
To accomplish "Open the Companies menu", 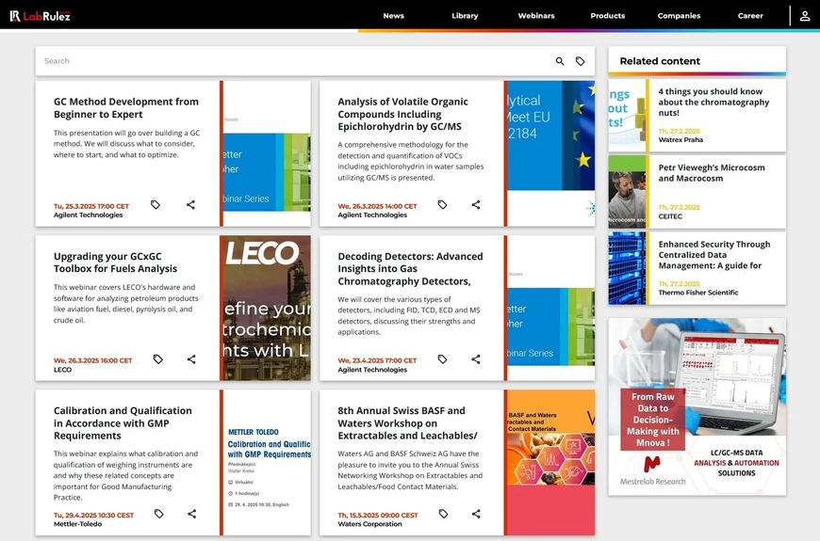I will click(x=679, y=16).
